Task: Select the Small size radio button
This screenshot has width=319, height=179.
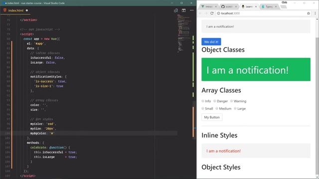Action: point(203,108)
